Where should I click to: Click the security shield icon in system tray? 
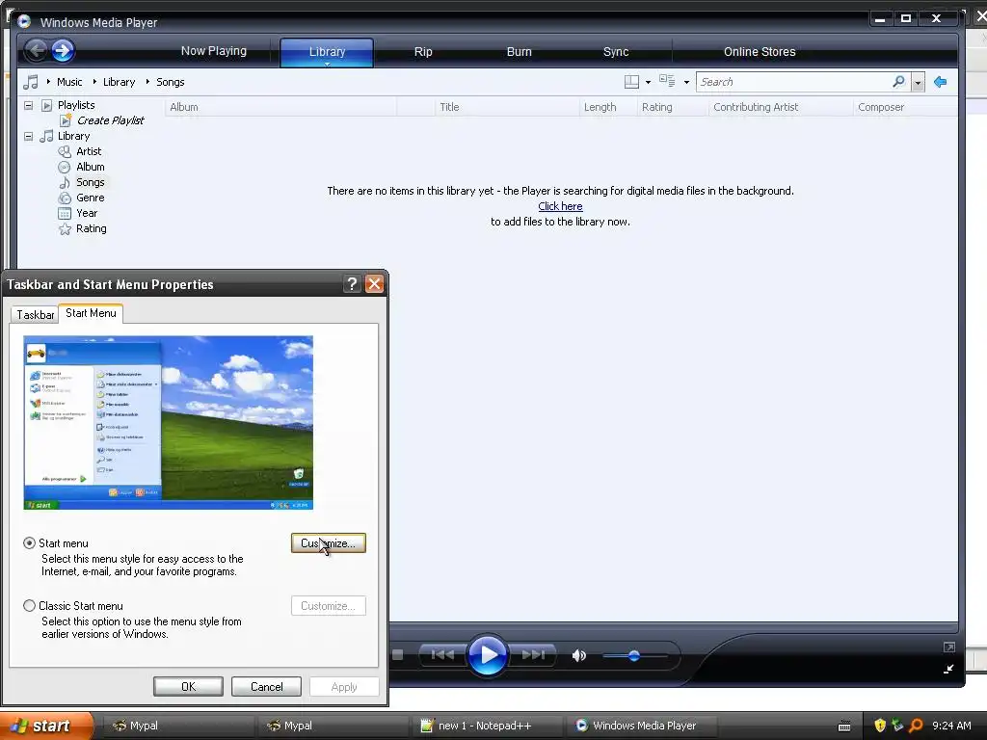[880, 725]
